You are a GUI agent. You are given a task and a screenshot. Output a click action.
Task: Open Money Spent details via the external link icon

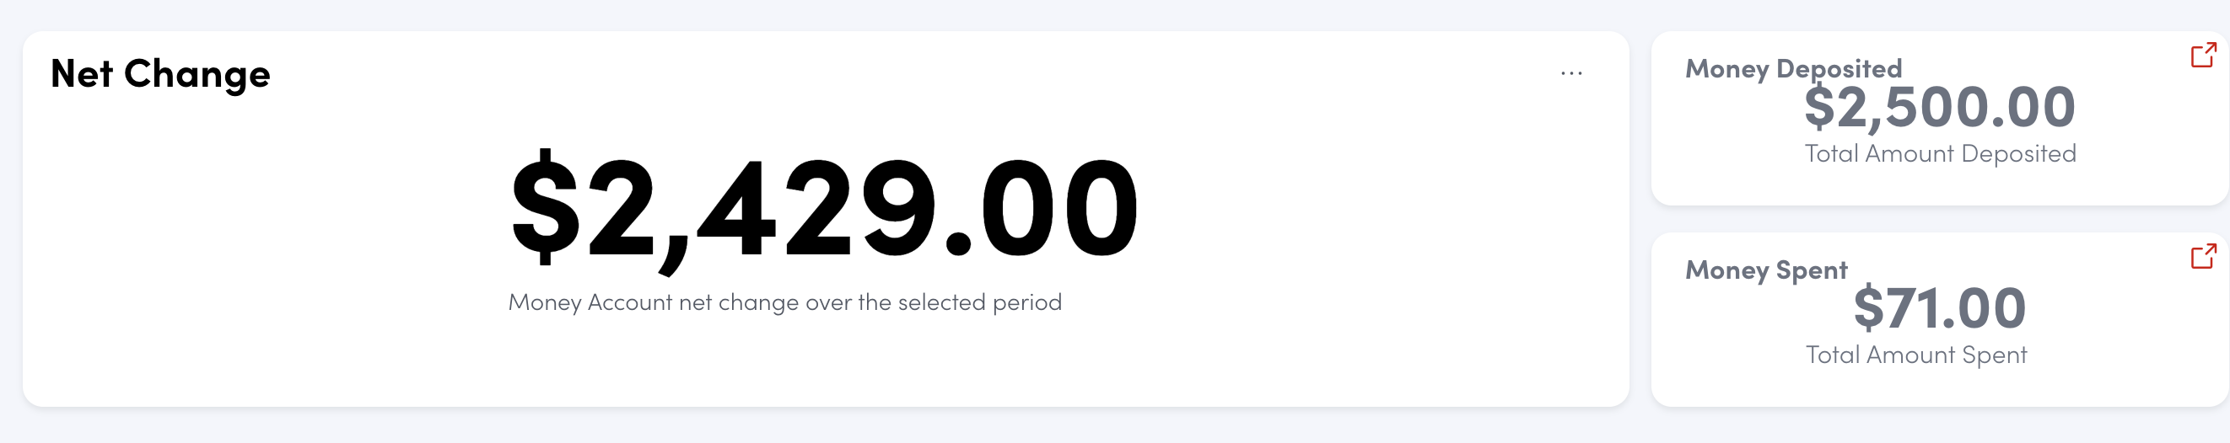(2202, 256)
